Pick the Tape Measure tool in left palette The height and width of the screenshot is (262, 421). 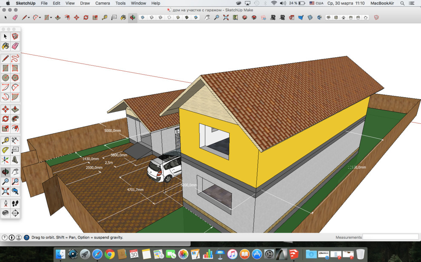[6, 140]
